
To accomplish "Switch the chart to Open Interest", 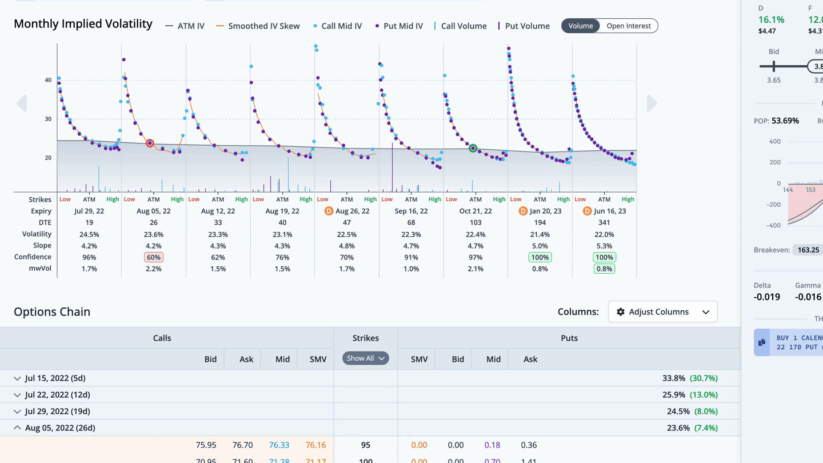I will click(629, 26).
